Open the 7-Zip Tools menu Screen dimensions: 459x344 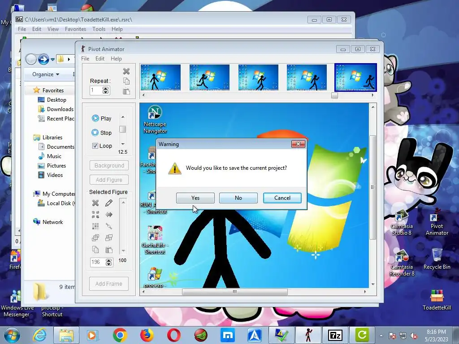(99, 29)
